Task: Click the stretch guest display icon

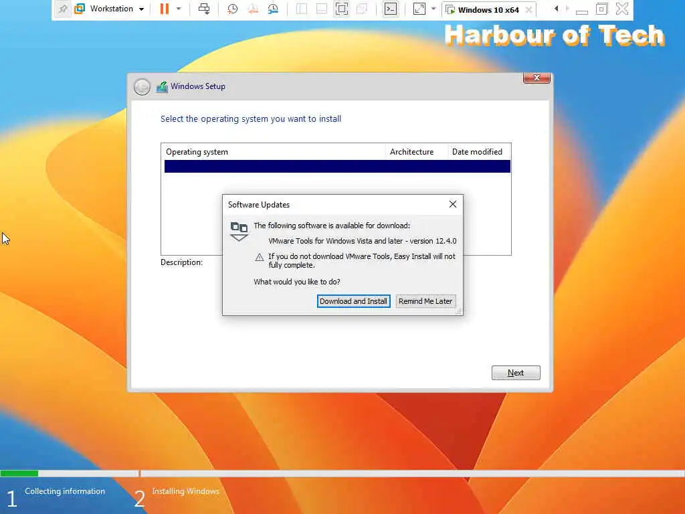Action: click(x=419, y=9)
